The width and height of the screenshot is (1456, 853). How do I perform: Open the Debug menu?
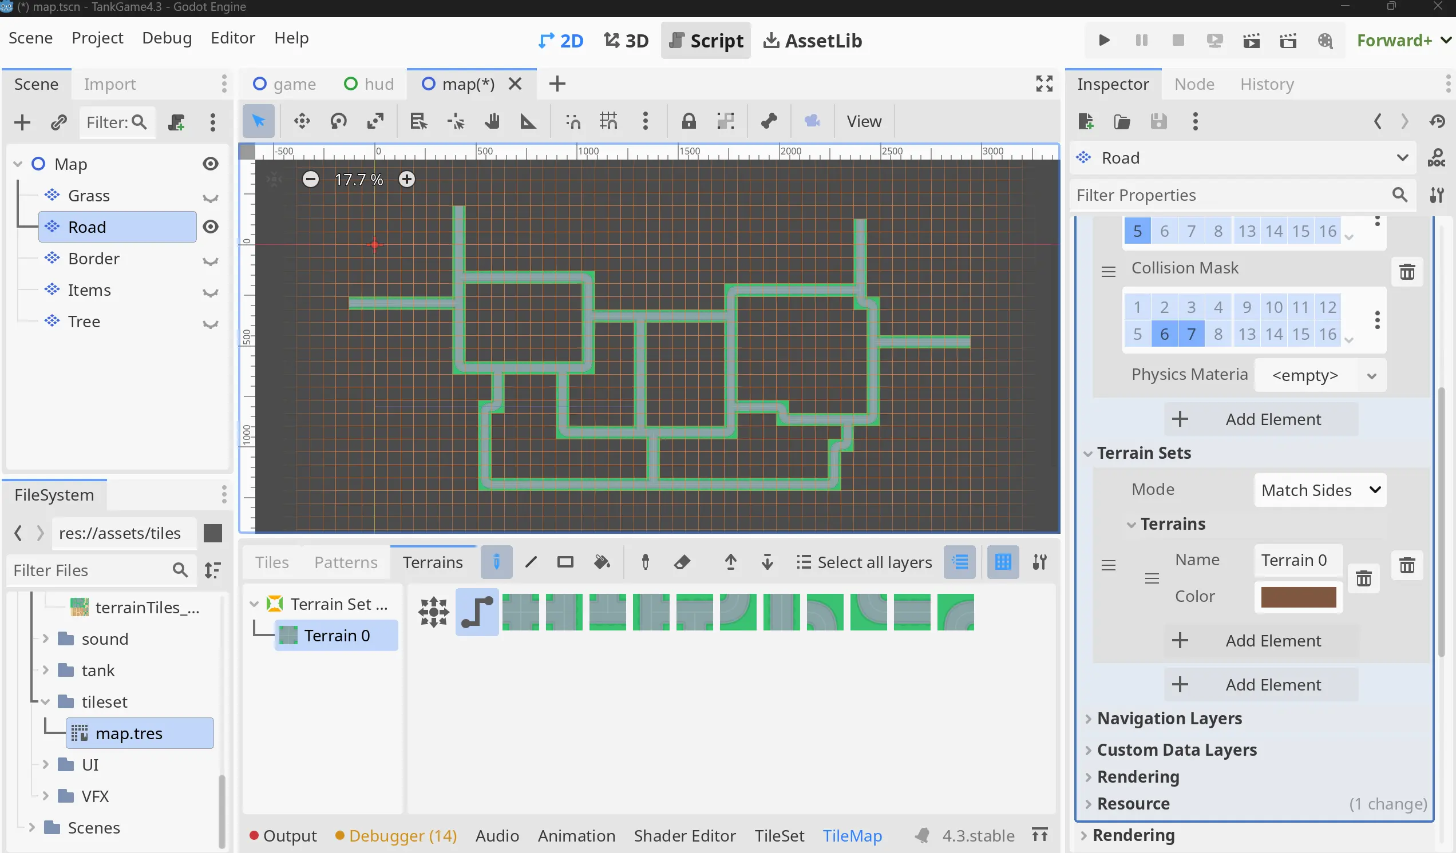[x=167, y=38]
